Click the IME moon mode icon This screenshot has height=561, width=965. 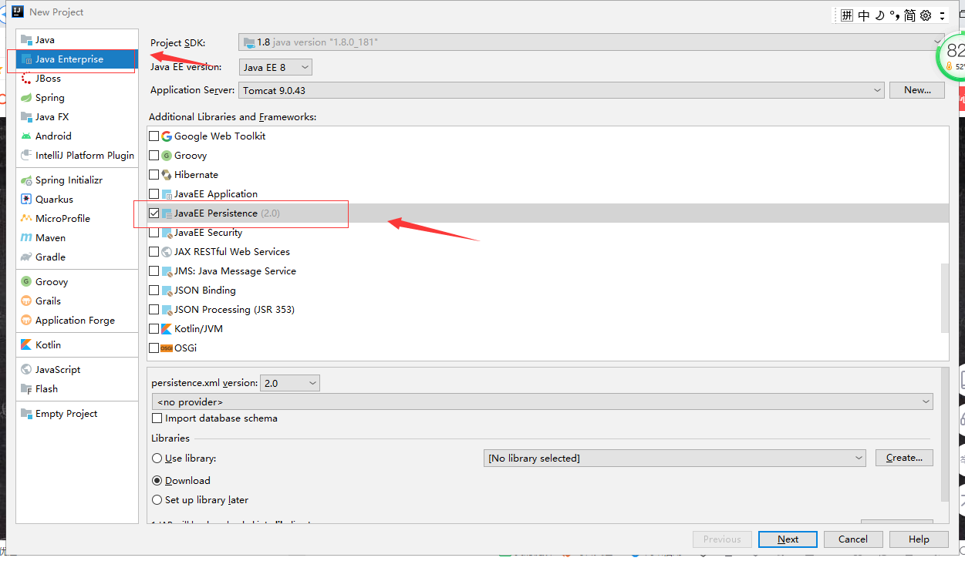(879, 15)
